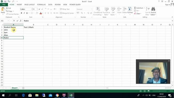Select cell containing Test 1 Mark
Image resolution: width=174 pixels, height=98 pixels.
[33, 27]
